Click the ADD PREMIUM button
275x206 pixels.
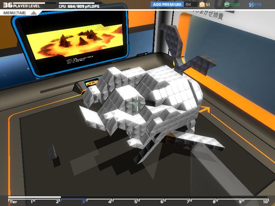point(167,4)
